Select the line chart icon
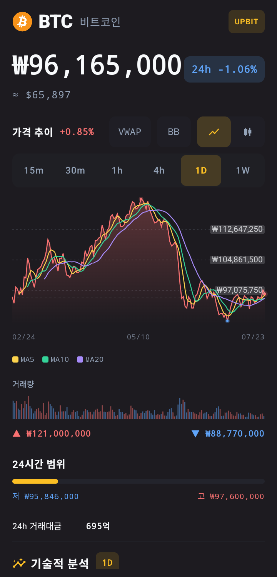277x577 pixels. (x=214, y=132)
